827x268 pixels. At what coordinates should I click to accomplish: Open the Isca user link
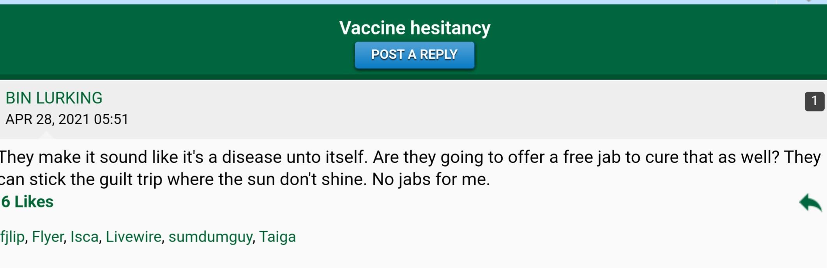(84, 237)
